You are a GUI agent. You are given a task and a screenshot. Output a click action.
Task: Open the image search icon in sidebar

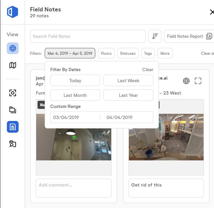pos(13,144)
